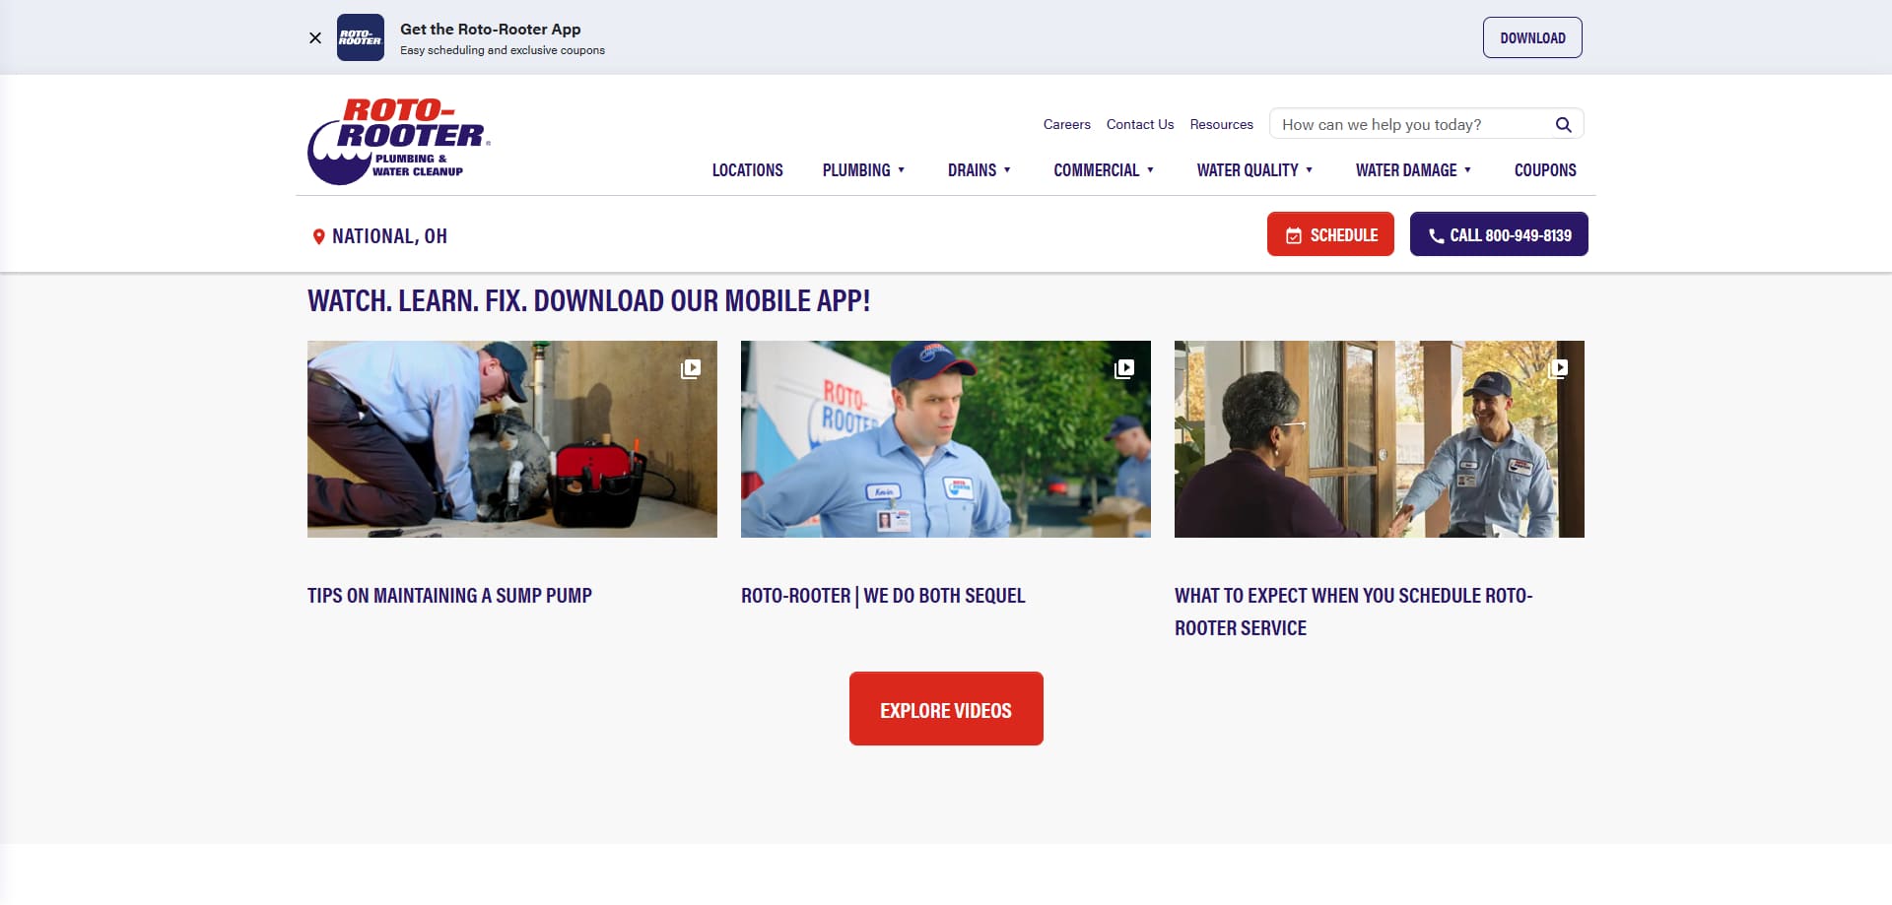The image size is (1892, 905).
Task: Open the Coupons menu item
Action: coord(1545,170)
